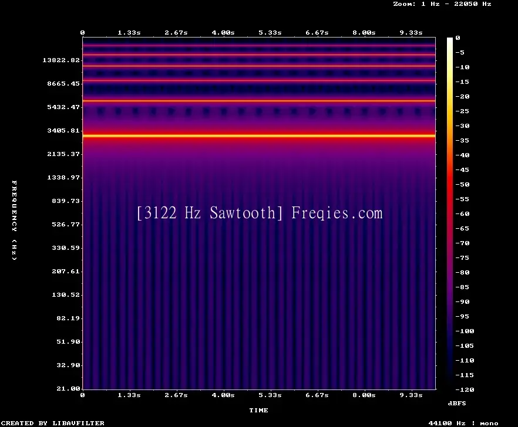Click the -120 dBFS scale label
Image resolution: width=518 pixels, height=427 pixels.
pyautogui.click(x=465, y=389)
